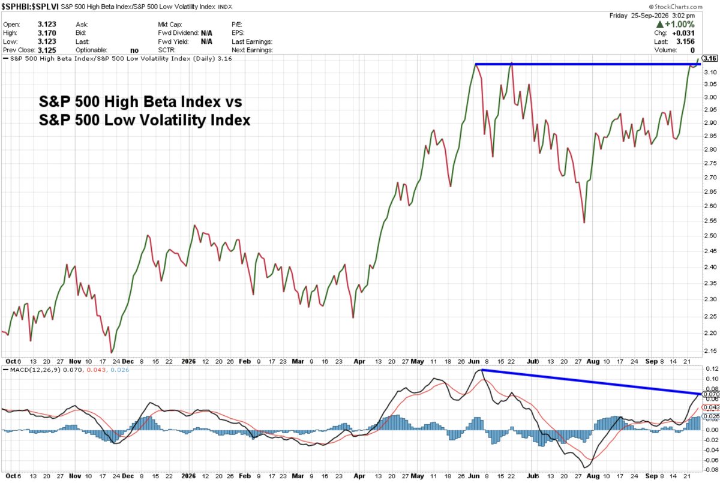The image size is (720, 483).
Task: Click the 3.10 price axis label
Action: tap(710, 72)
